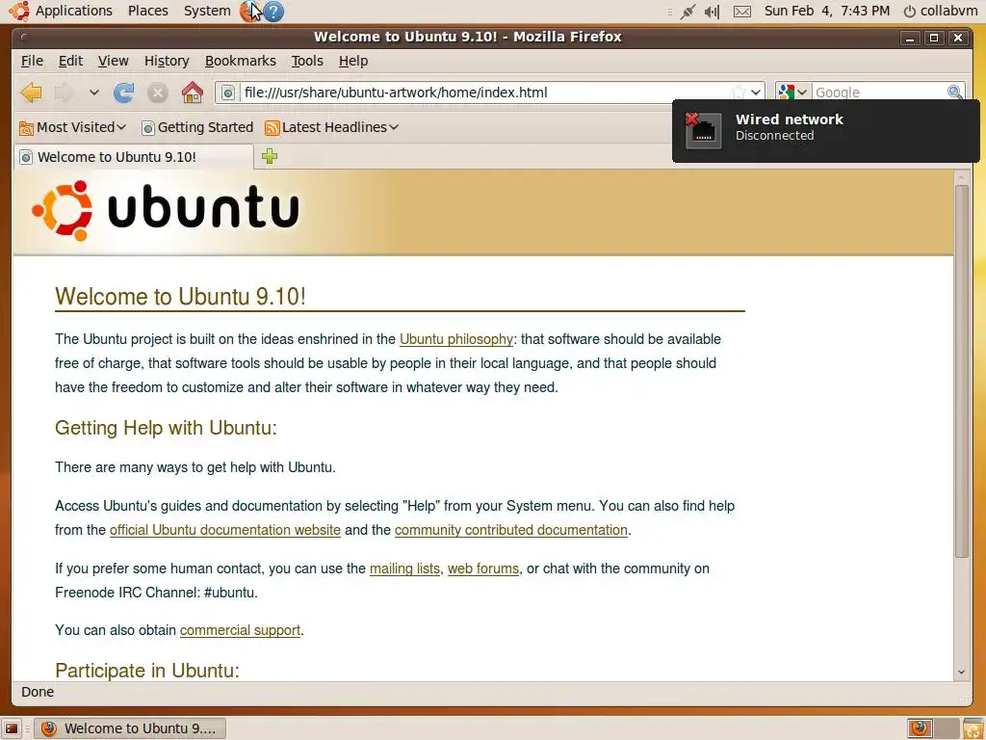Click the workspace switcher Firefox thumbnail
Screen dimensions: 986x740
tap(920, 728)
